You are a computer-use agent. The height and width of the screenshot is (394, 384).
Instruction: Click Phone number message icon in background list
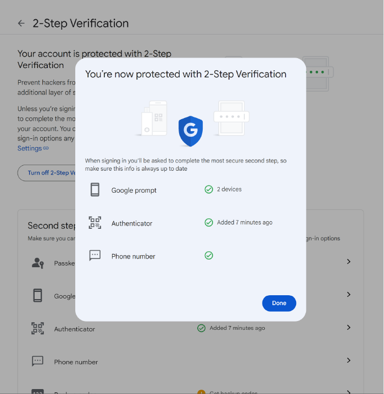(38, 361)
